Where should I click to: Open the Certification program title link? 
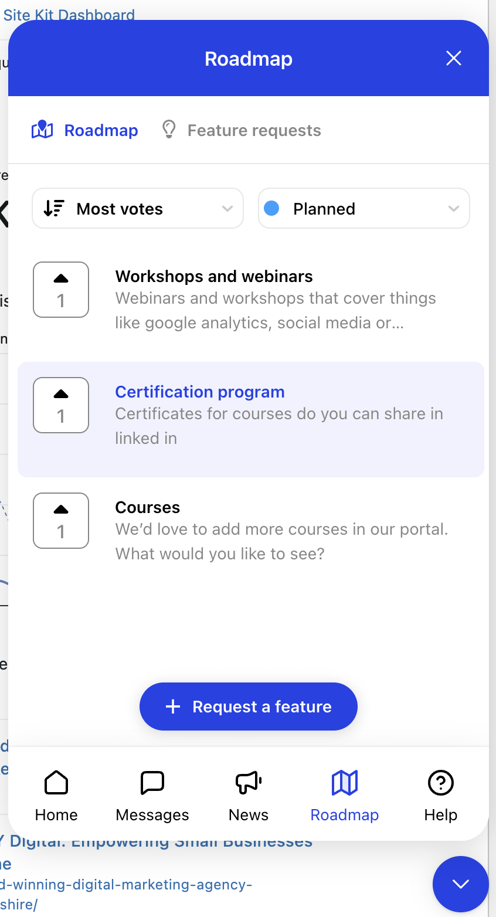pyautogui.click(x=200, y=392)
